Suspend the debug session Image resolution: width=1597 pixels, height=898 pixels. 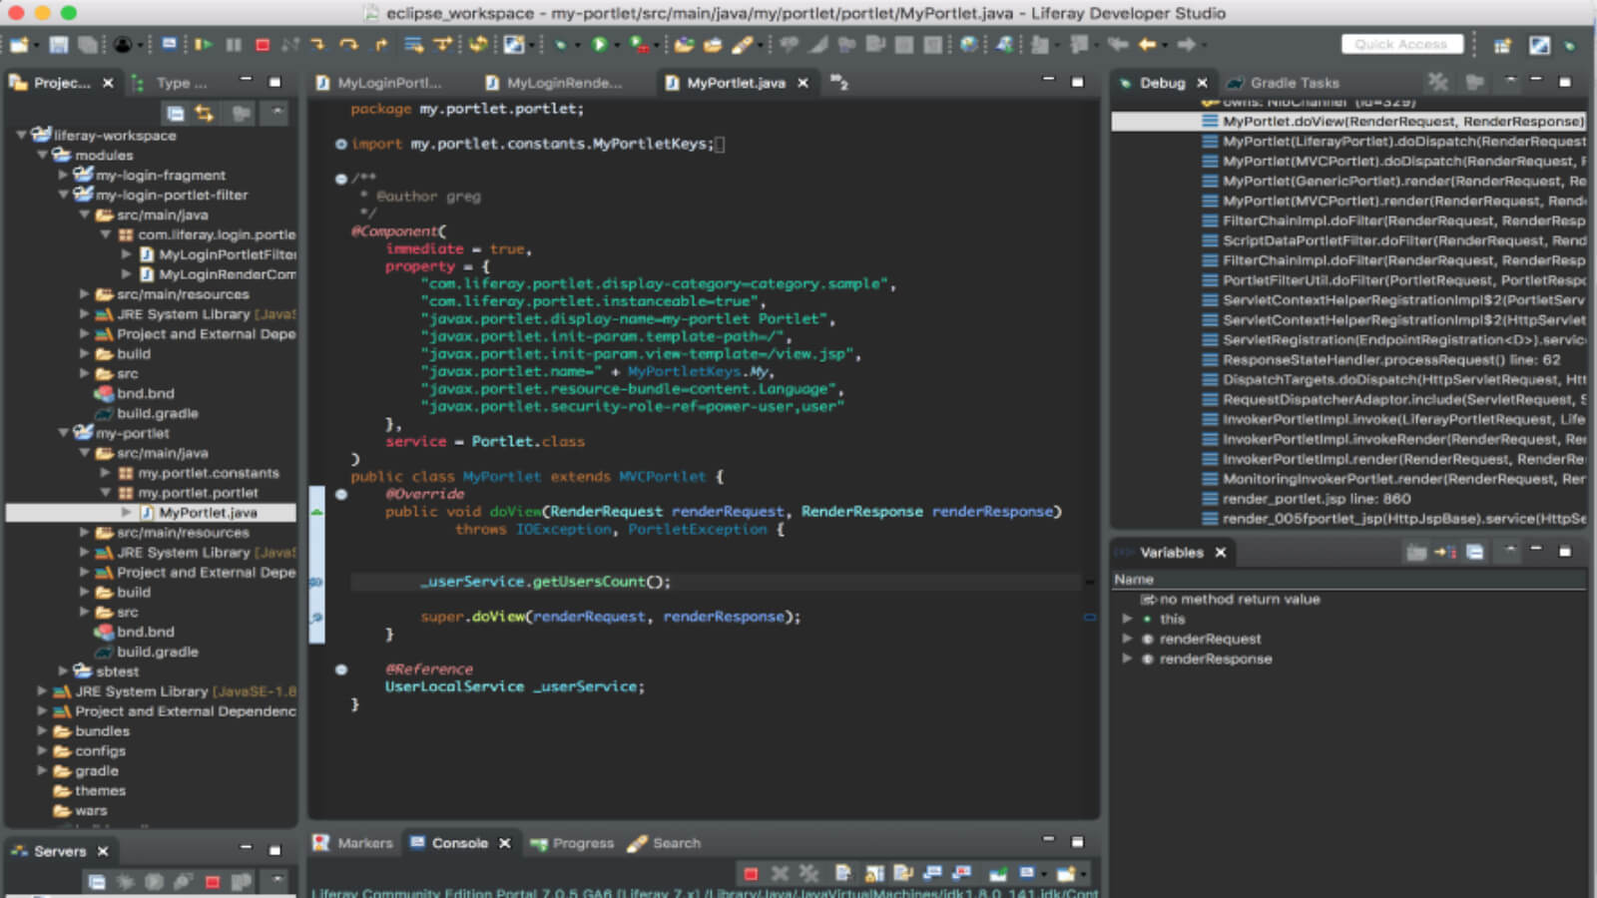pos(234,45)
